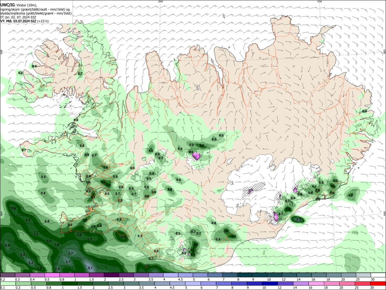
Task: Click the 2.4 precipitation value over the sea
Action: point(7,245)
